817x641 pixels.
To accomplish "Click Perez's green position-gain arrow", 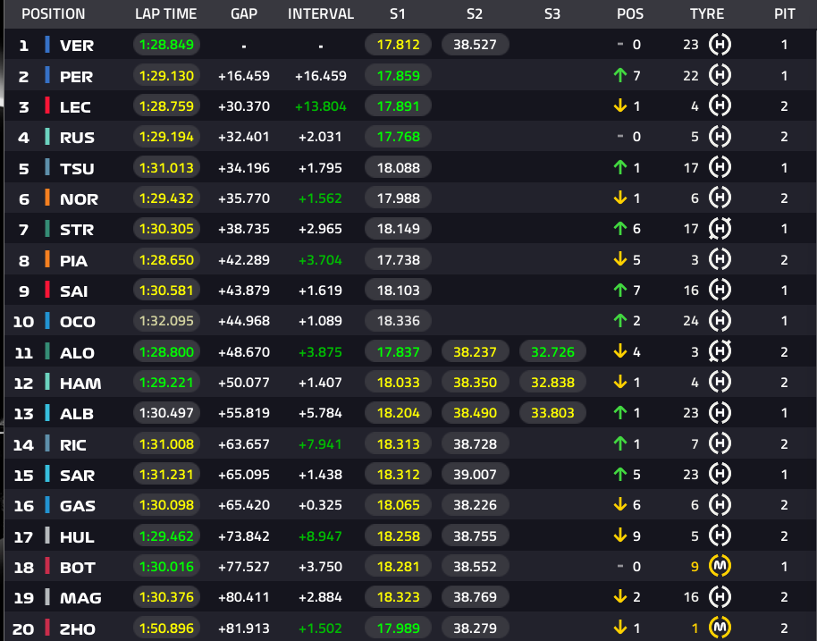I will click(620, 76).
